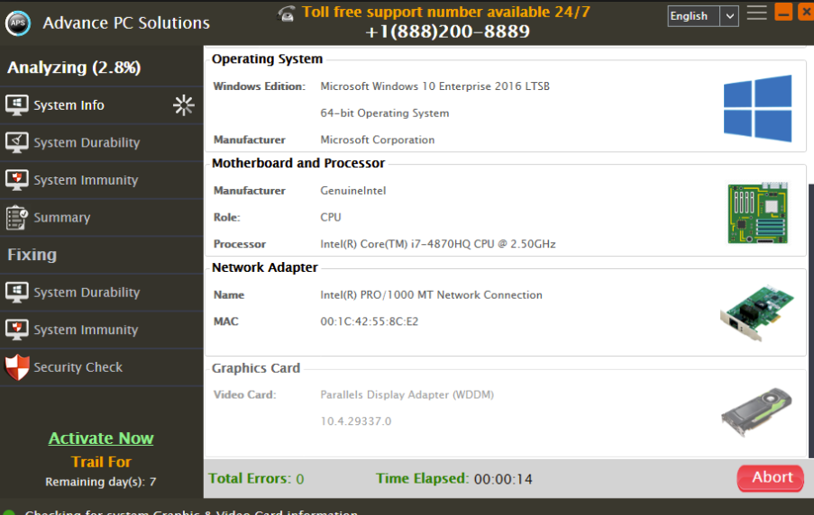Select System Durability under Fixing
This screenshot has height=515, width=814.
coord(102,293)
